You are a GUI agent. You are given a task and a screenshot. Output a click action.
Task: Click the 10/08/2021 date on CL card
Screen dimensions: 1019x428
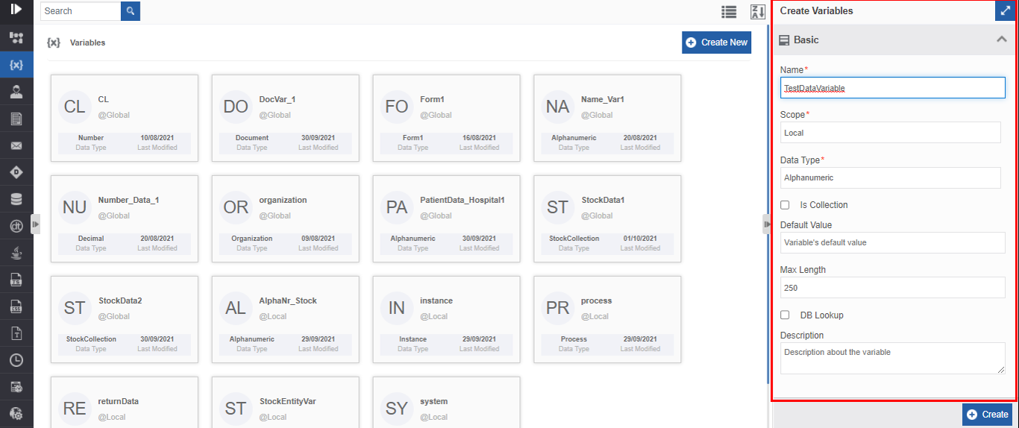tap(157, 138)
